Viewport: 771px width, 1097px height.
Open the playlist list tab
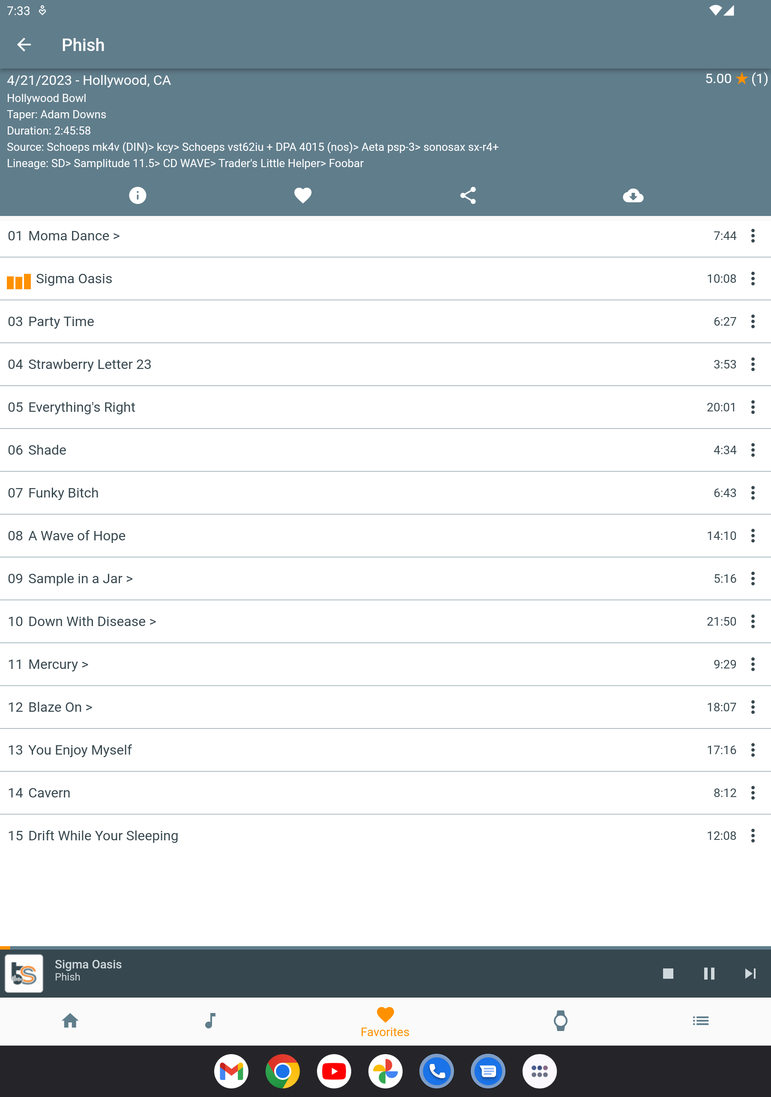pyautogui.click(x=701, y=1021)
